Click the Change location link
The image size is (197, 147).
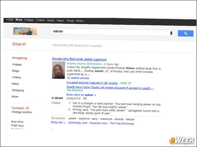[22, 112]
